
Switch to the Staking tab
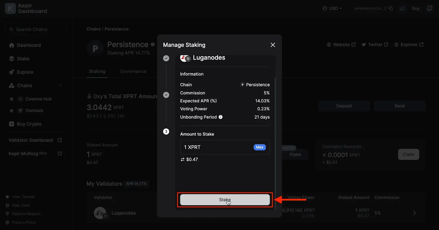point(97,71)
